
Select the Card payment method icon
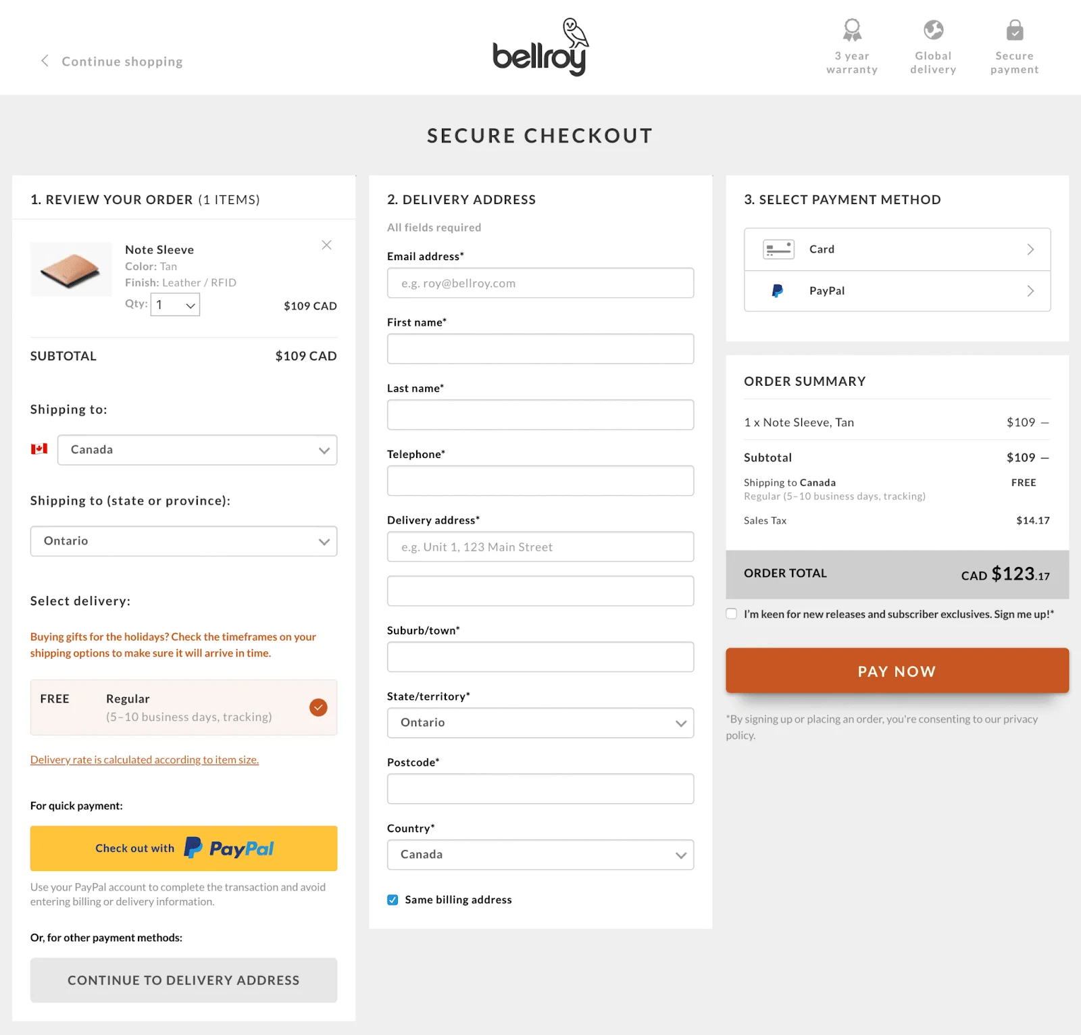click(778, 249)
